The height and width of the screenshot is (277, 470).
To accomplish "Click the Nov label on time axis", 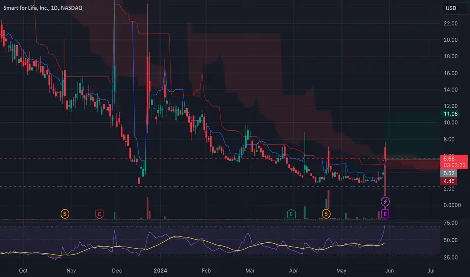I will [x=71, y=271].
